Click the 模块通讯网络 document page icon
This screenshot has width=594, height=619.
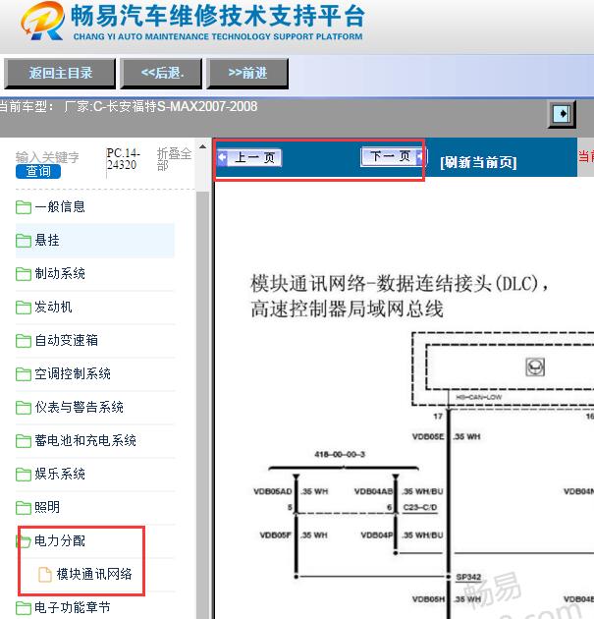45,575
